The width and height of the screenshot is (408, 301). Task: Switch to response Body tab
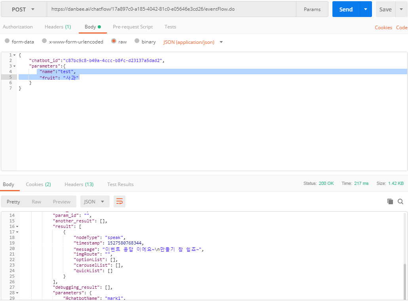[x=8, y=184]
